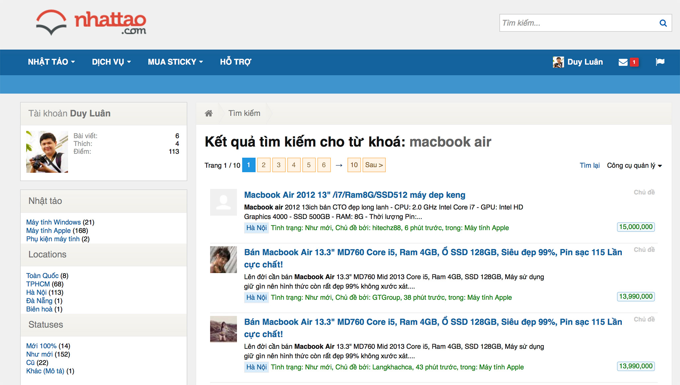Image resolution: width=680 pixels, height=385 pixels.
Task: Filter status by Cũ
Action: pos(30,362)
